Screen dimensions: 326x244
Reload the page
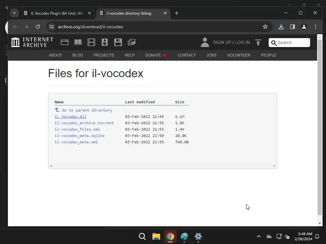38,27
